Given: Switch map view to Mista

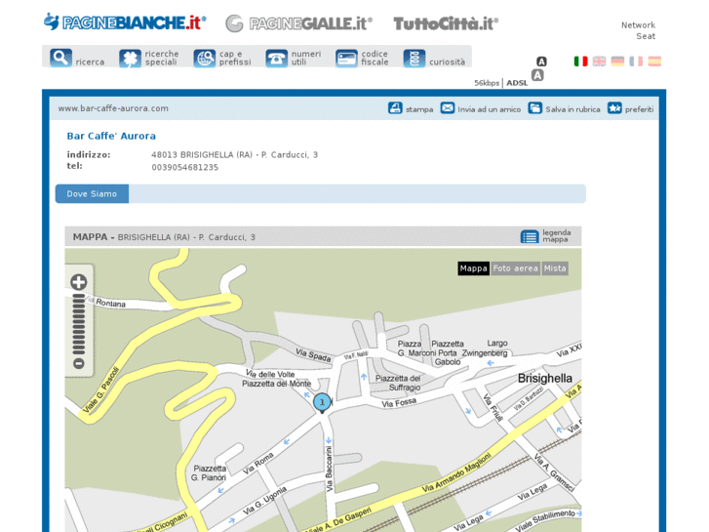Looking at the screenshot, I should [555, 268].
